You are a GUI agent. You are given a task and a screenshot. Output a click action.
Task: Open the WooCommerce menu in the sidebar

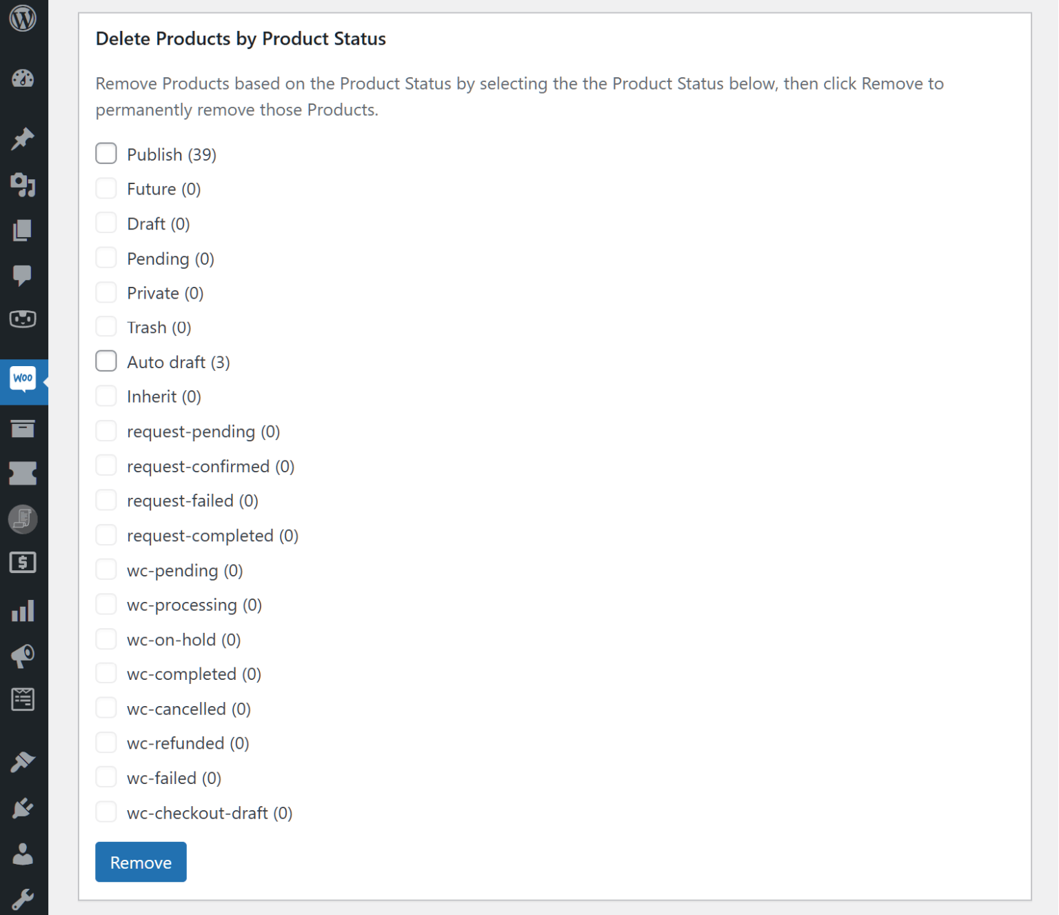point(23,379)
